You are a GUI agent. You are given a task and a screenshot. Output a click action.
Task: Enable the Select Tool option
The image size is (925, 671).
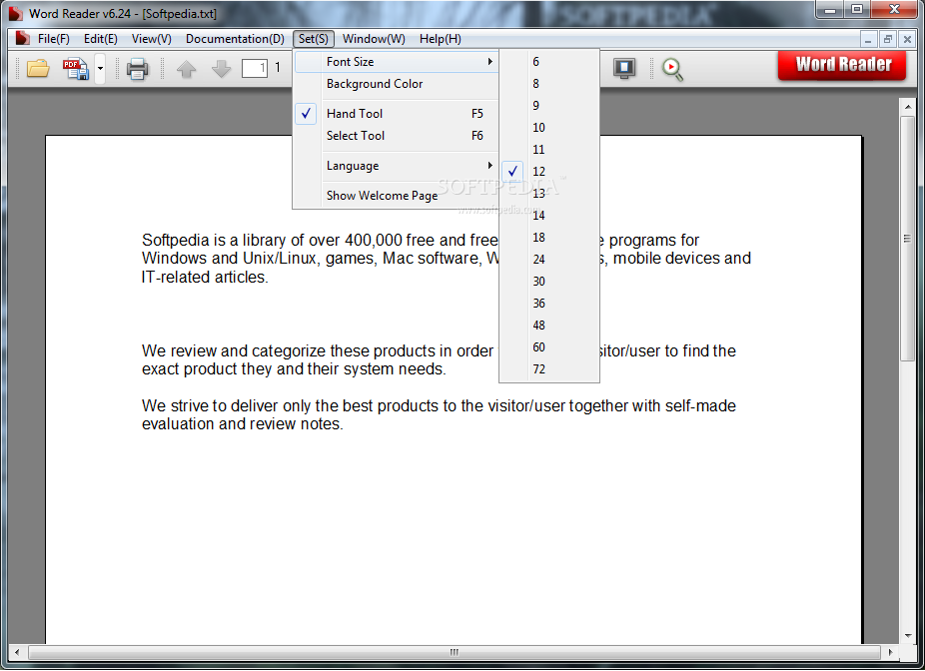pyautogui.click(x=396, y=136)
